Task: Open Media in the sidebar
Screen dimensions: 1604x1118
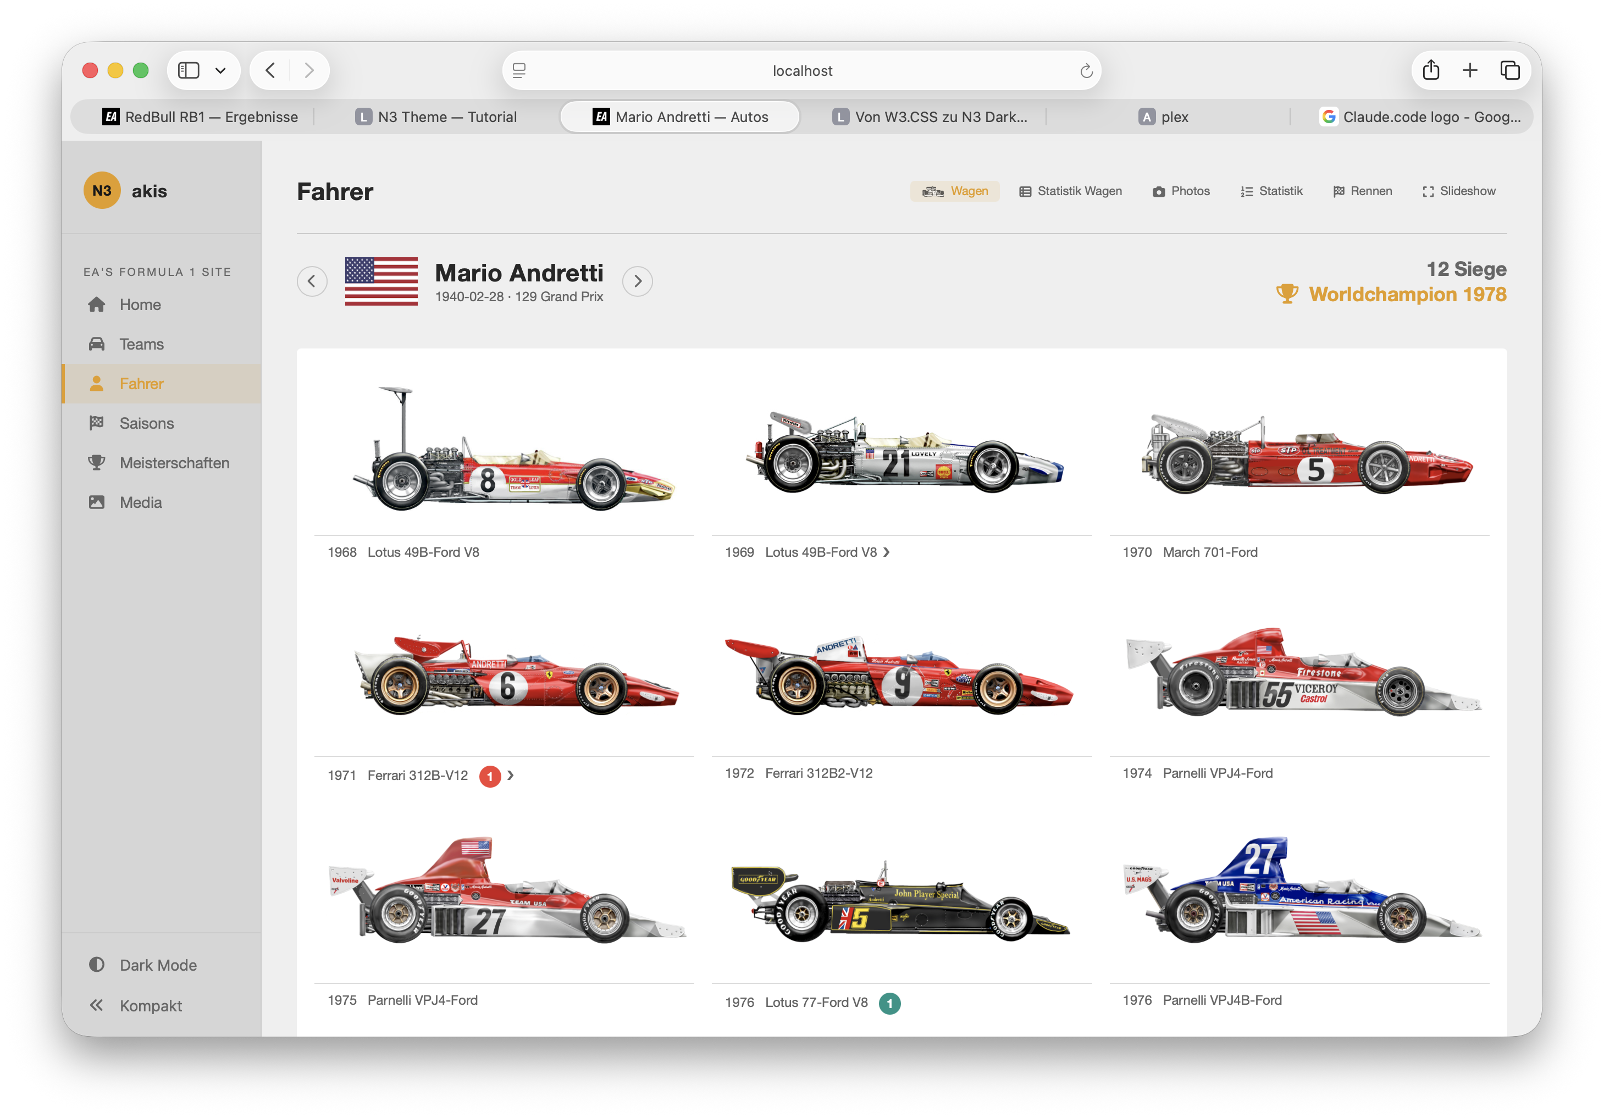Action: 162,502
